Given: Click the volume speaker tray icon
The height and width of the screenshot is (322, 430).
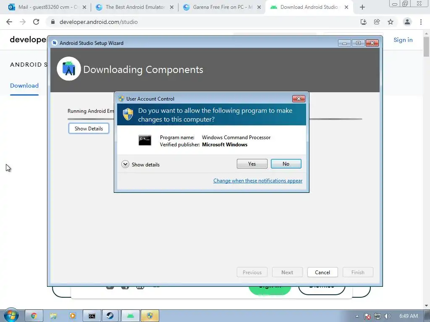Looking at the screenshot, I should 387,316.
